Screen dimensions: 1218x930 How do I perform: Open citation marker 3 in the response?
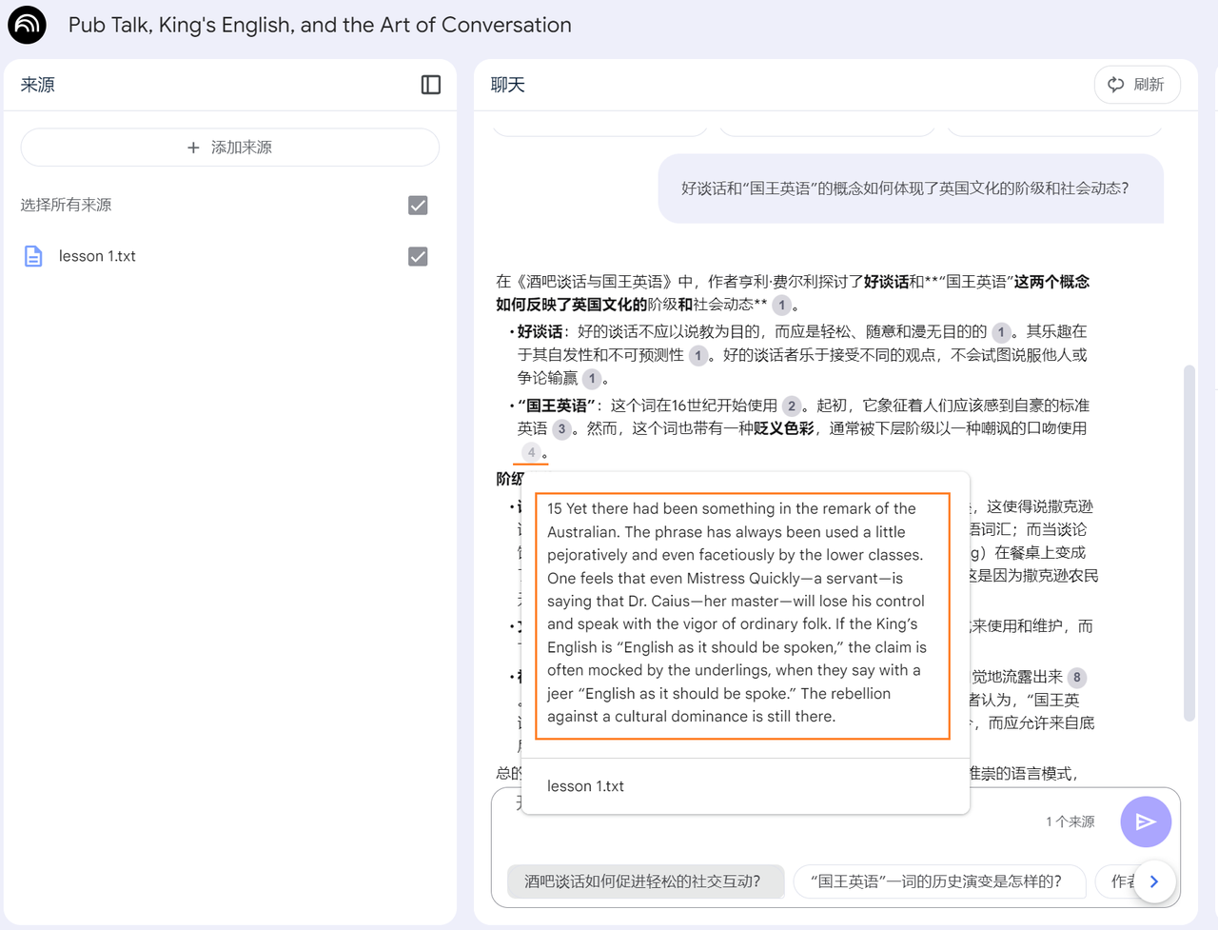tap(561, 429)
